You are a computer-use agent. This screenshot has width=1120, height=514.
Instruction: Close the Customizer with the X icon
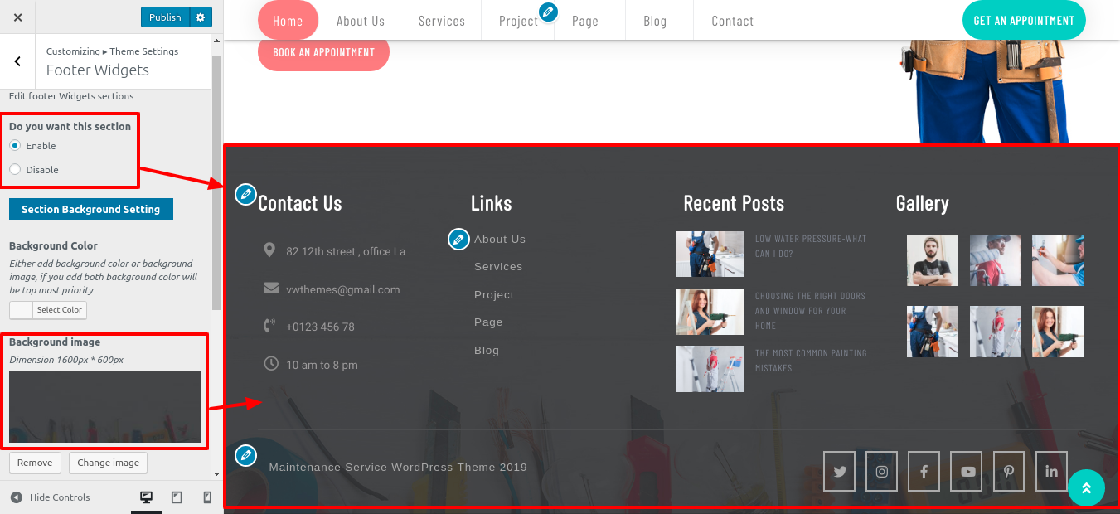coord(18,17)
